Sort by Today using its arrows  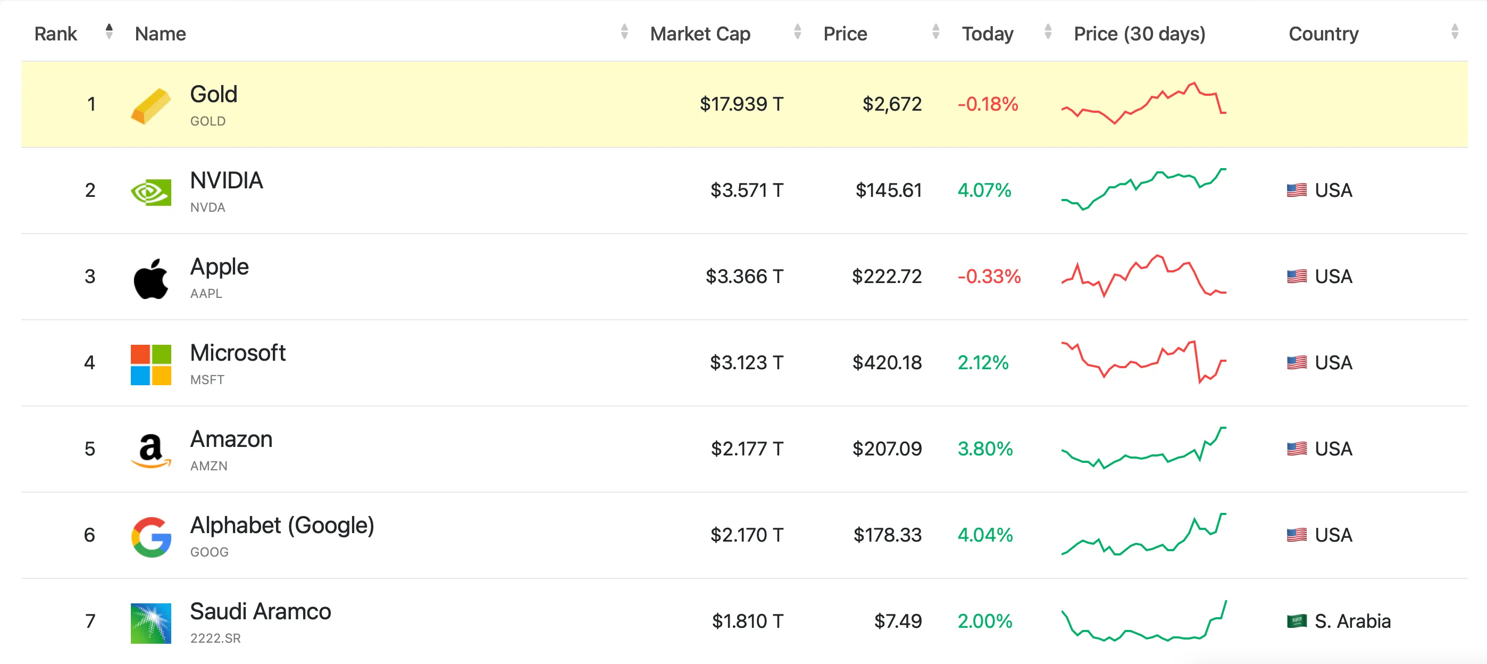click(x=1048, y=32)
